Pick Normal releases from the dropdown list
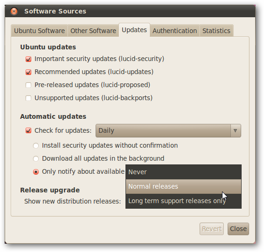 pyautogui.click(x=183, y=186)
